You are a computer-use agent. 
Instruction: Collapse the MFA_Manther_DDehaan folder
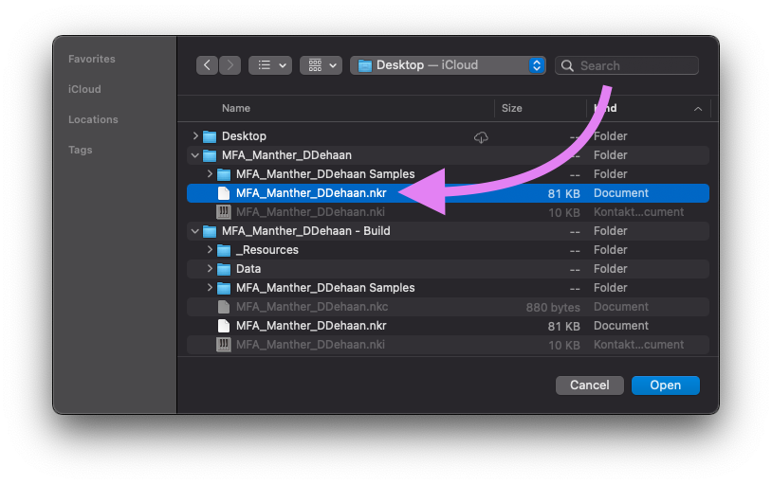[195, 155]
